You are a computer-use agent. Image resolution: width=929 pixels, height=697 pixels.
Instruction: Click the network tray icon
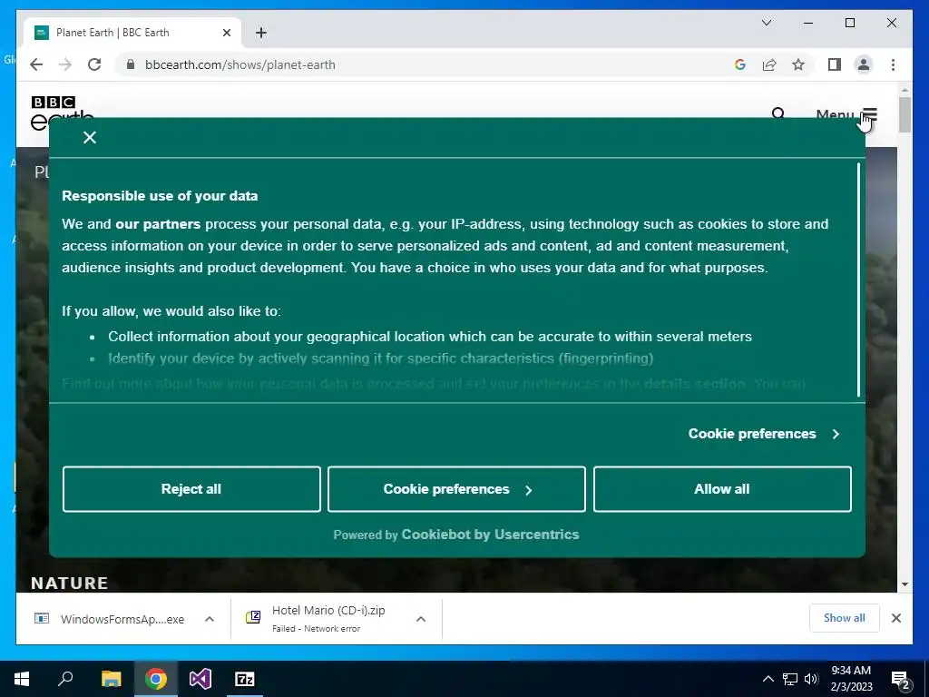[790, 679]
